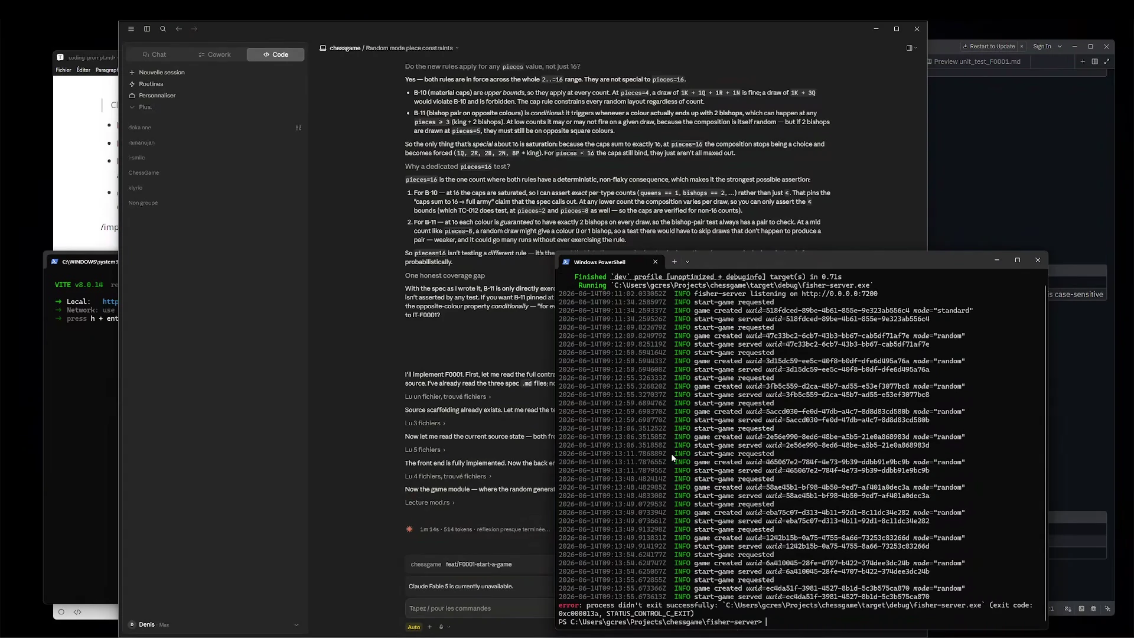This screenshot has height=638, width=1134.
Task: Open the ChessGame project group
Action: [144, 172]
